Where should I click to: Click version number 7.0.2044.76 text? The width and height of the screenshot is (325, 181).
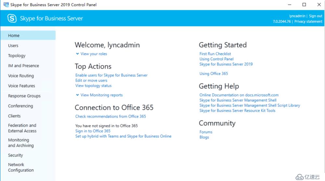tap(282, 21)
